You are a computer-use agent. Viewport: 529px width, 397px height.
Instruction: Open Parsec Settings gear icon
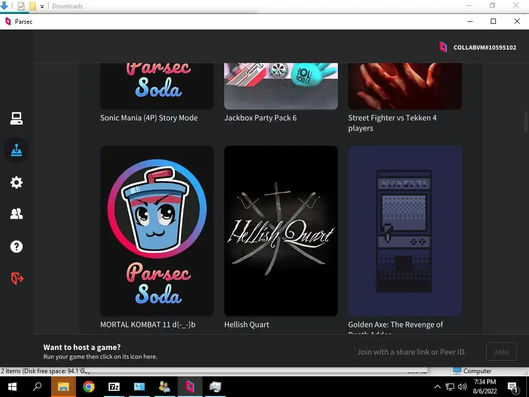coord(16,182)
